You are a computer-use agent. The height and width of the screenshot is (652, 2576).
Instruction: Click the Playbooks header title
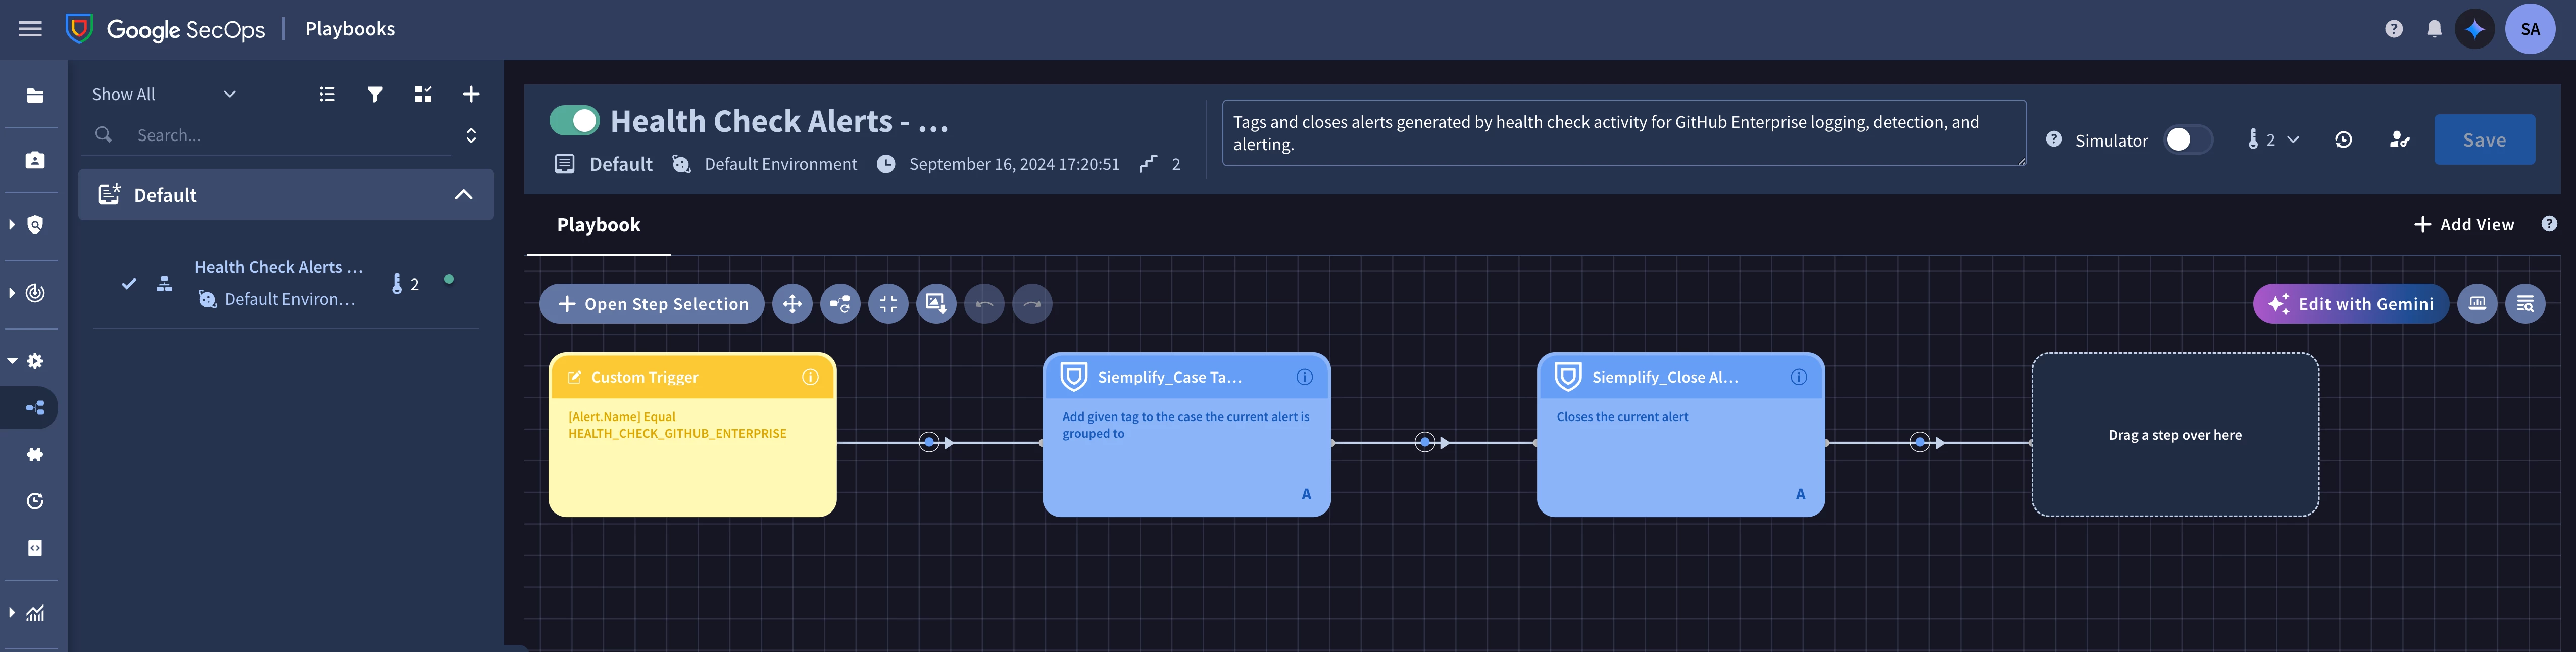tap(350, 29)
